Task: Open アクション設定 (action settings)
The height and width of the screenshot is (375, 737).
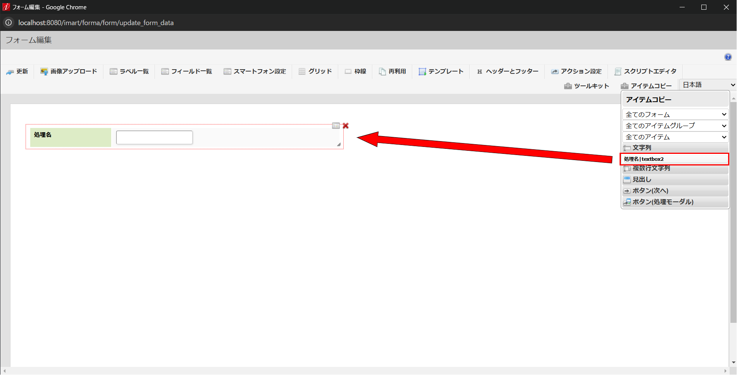Action: coord(577,71)
